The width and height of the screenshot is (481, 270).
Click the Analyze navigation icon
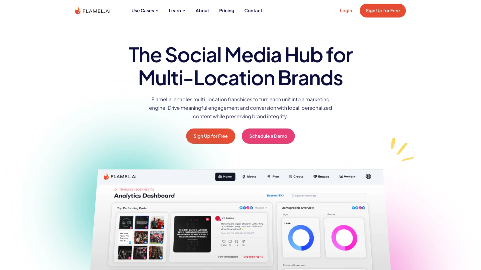341,176
